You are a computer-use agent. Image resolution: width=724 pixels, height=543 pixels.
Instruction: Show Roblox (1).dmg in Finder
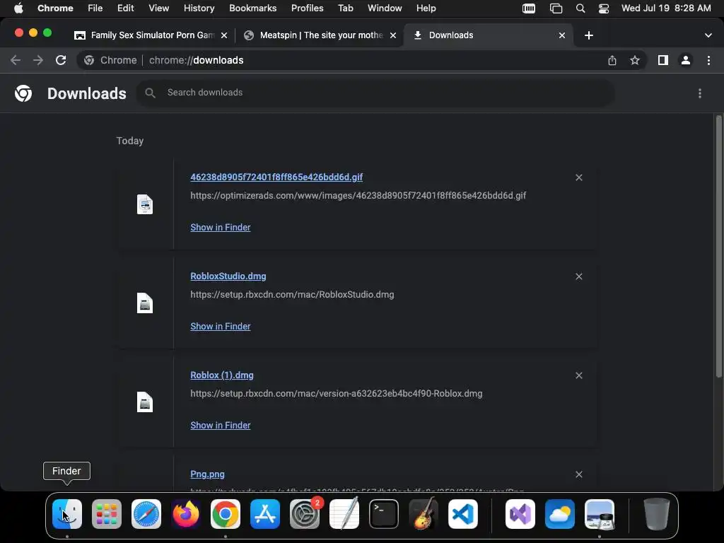221,425
